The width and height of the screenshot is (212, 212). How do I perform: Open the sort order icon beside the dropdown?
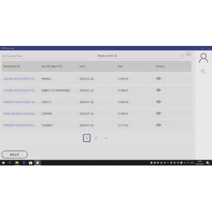pyautogui.click(x=188, y=54)
